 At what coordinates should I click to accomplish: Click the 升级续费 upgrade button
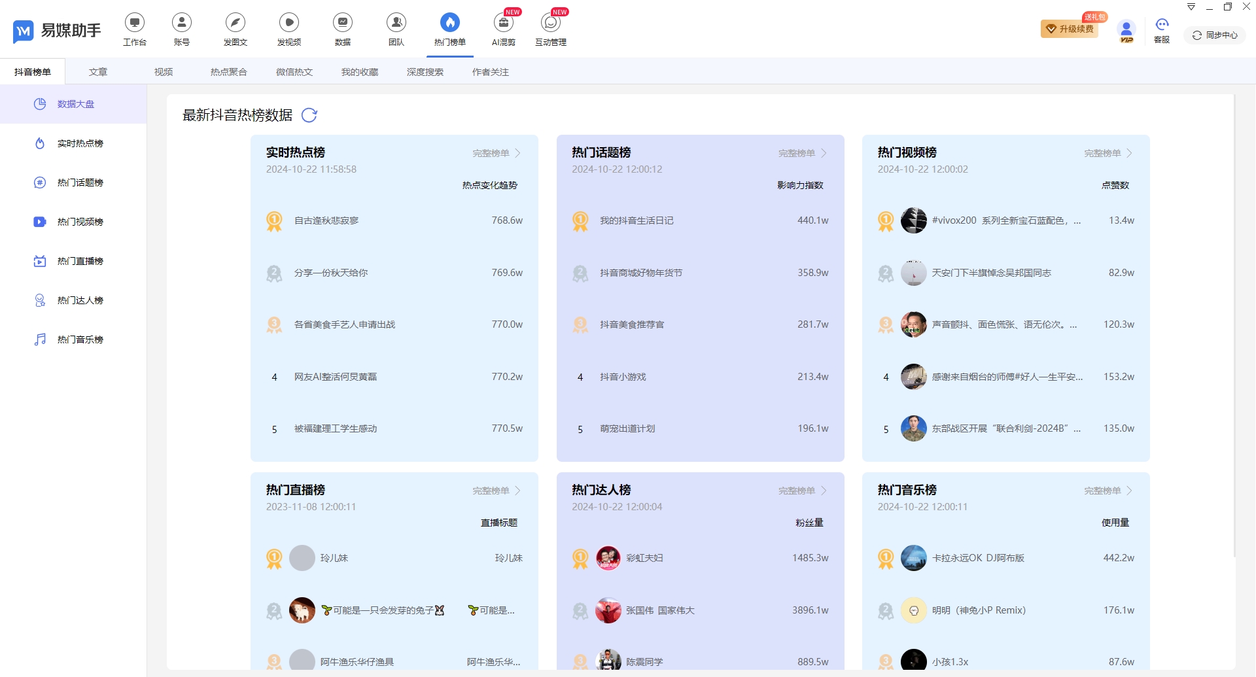coord(1070,29)
